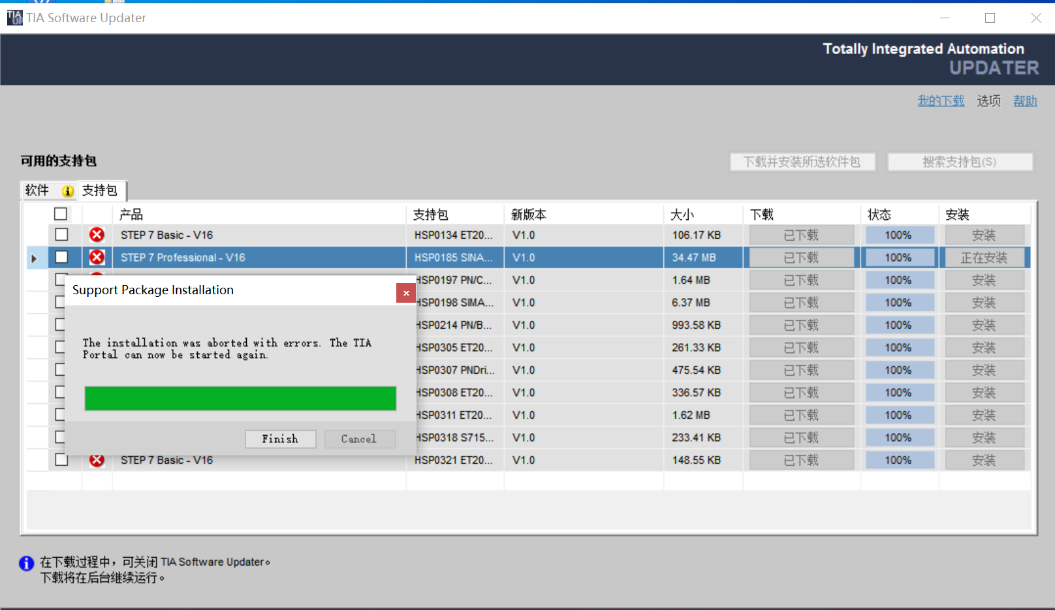Toggle the select-all checkbox in table header
The height and width of the screenshot is (610, 1055).
(x=61, y=214)
